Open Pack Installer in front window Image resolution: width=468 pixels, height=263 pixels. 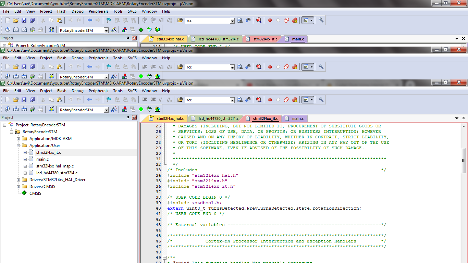(x=158, y=110)
